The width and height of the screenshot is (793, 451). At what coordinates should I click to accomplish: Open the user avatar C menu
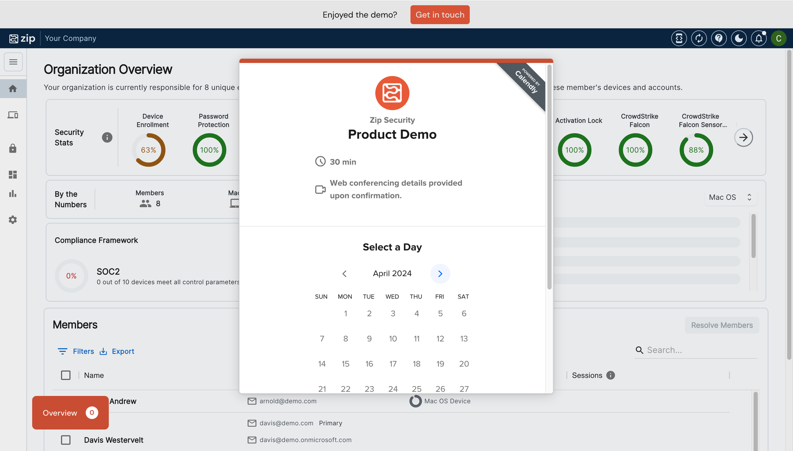(779, 38)
